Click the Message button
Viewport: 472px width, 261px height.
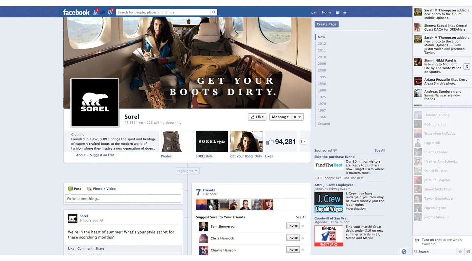tap(280, 117)
